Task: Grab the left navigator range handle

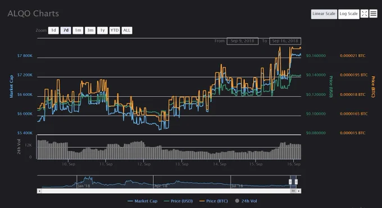Action: [290, 182]
